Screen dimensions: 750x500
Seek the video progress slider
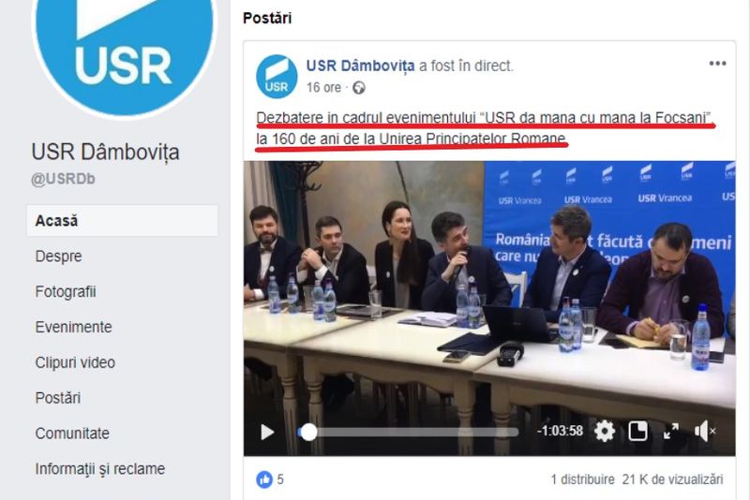[x=408, y=433]
